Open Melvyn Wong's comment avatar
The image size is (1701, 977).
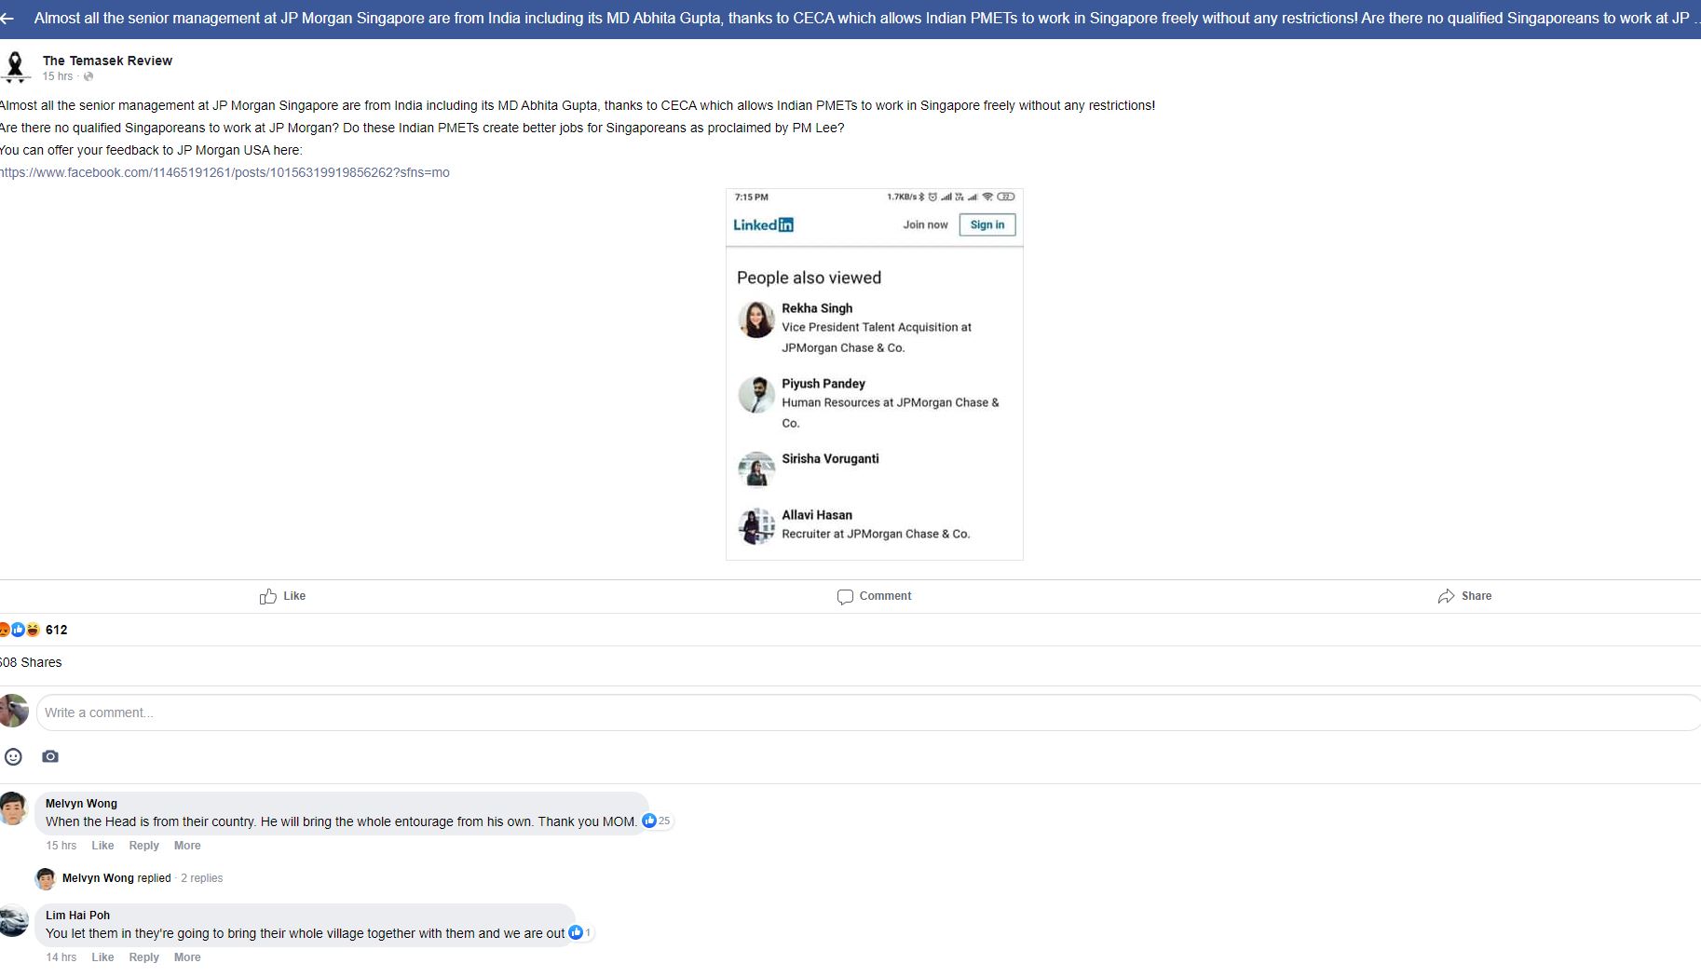[x=13, y=808]
